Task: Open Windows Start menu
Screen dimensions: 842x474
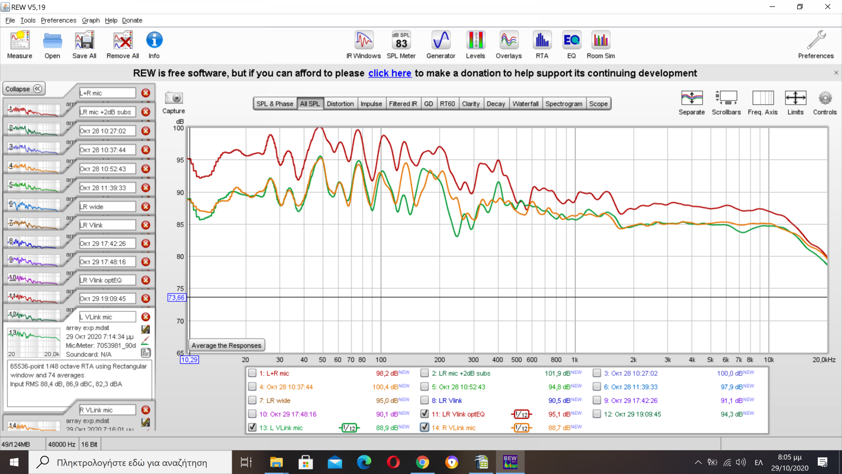Action: [x=14, y=462]
